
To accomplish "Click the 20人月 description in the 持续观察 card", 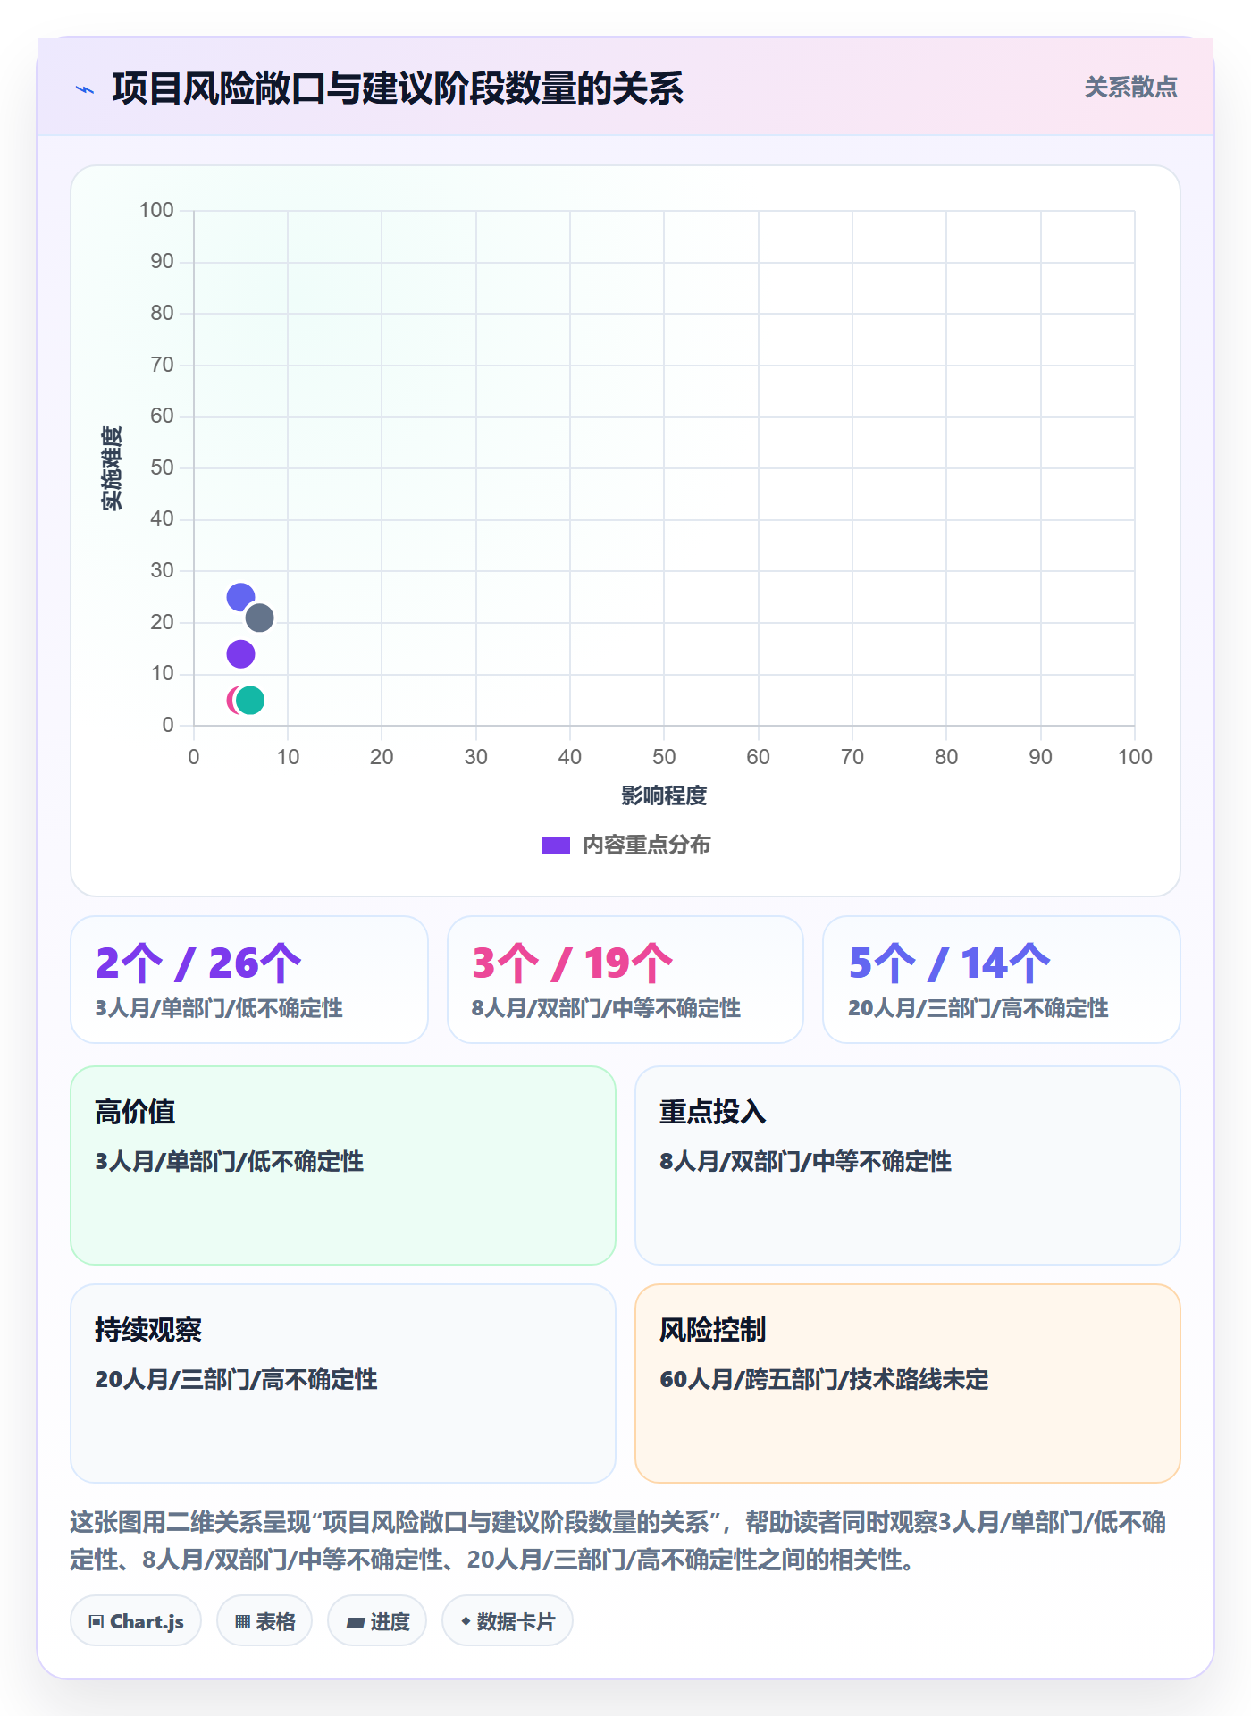I will click(236, 1379).
